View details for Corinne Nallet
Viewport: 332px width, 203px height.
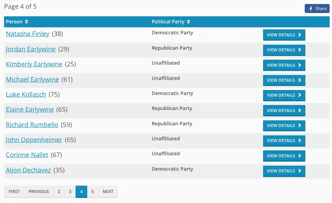[284, 156]
